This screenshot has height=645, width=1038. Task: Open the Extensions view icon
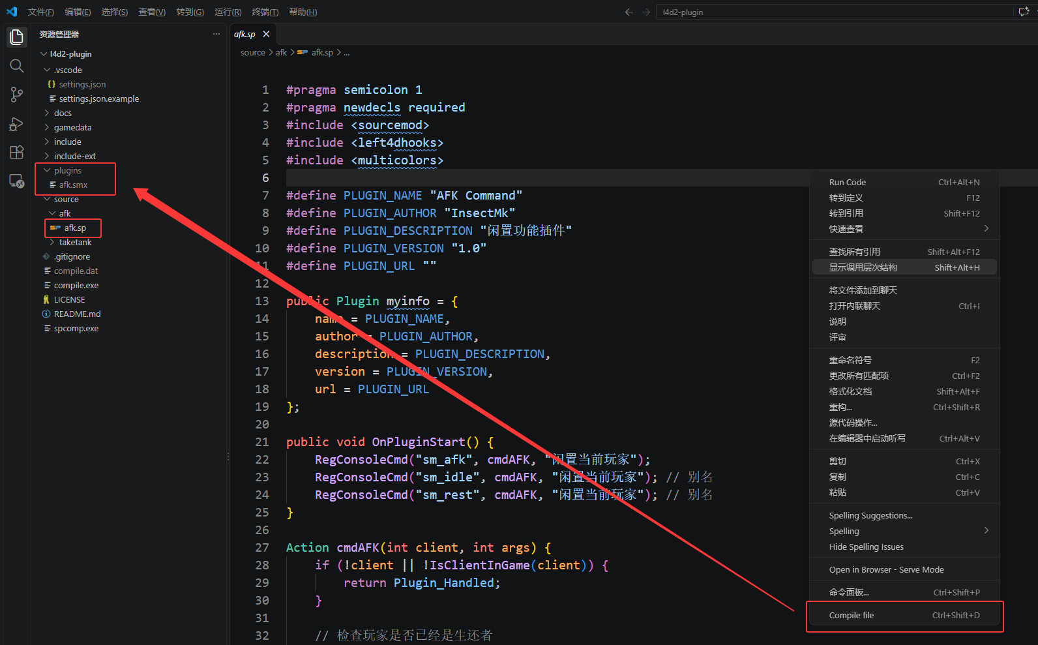click(x=17, y=153)
